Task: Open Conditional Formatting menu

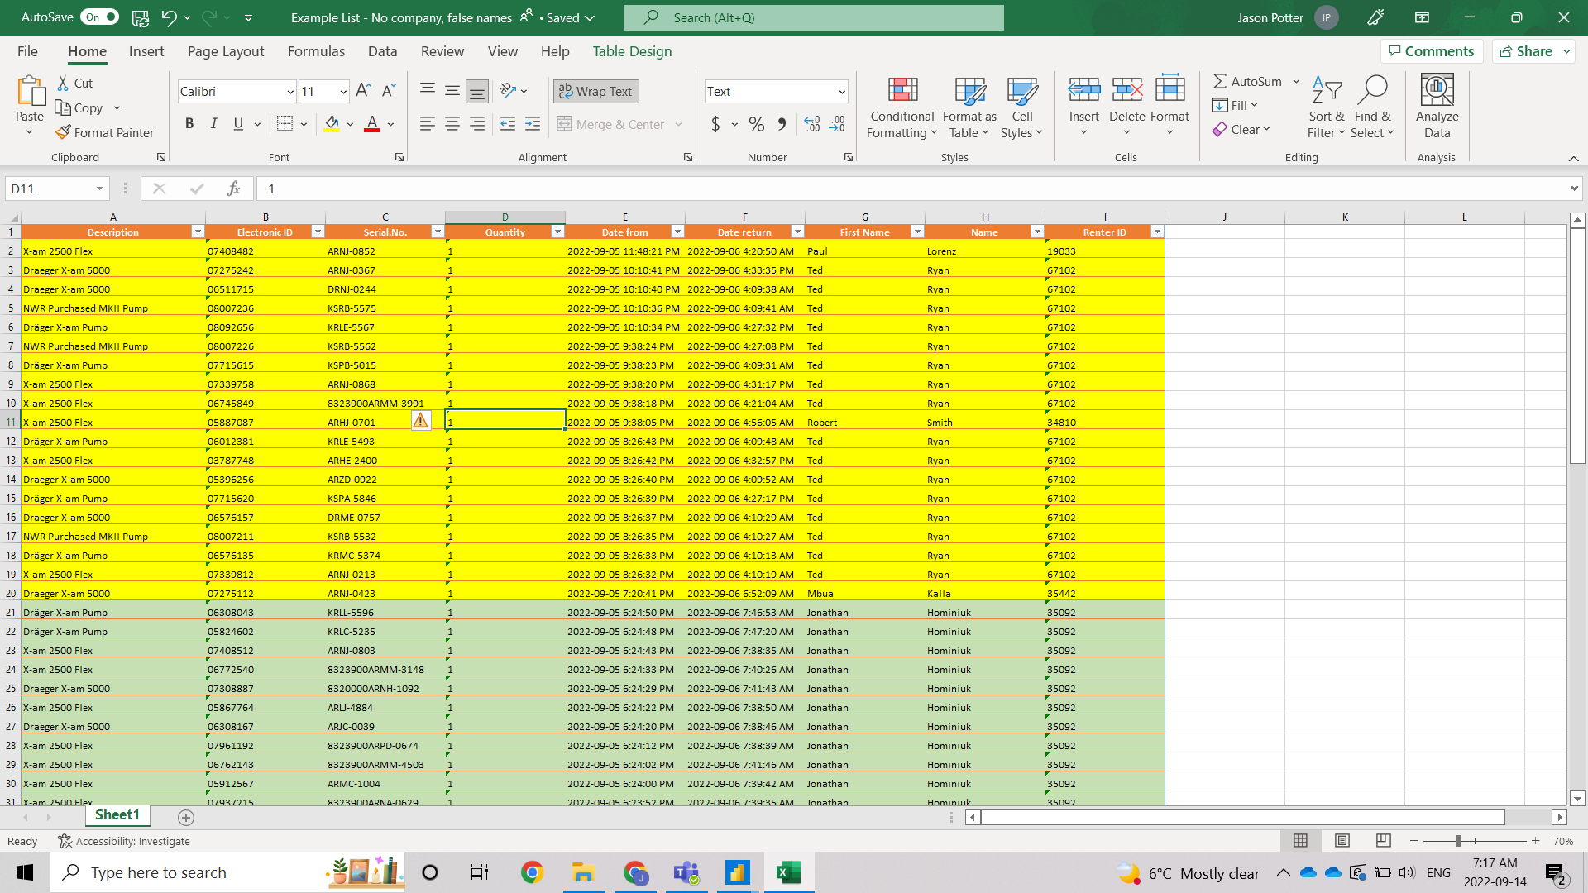Action: tap(902, 108)
